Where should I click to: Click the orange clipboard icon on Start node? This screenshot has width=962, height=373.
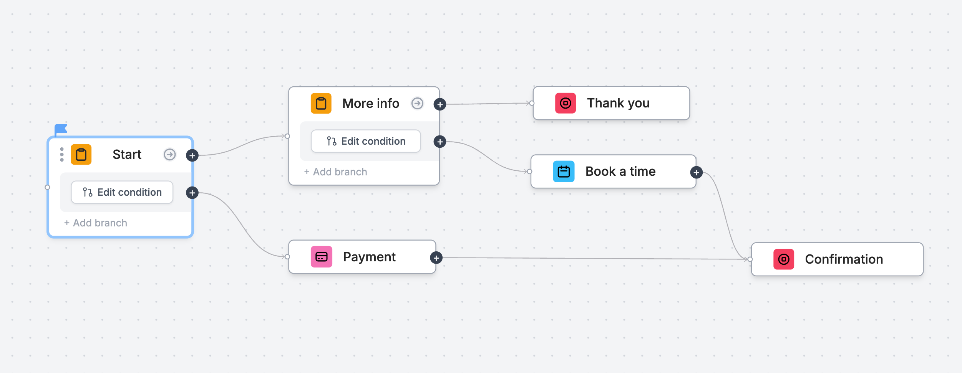coord(81,155)
